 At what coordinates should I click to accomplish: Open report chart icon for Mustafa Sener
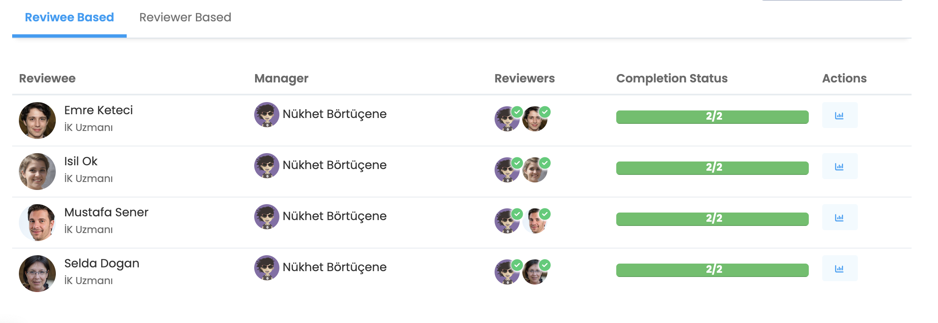pyautogui.click(x=839, y=218)
